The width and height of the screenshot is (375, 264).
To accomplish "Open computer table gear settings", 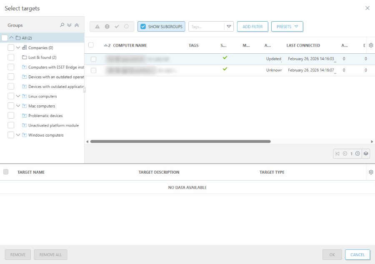I will pyautogui.click(x=371, y=45).
